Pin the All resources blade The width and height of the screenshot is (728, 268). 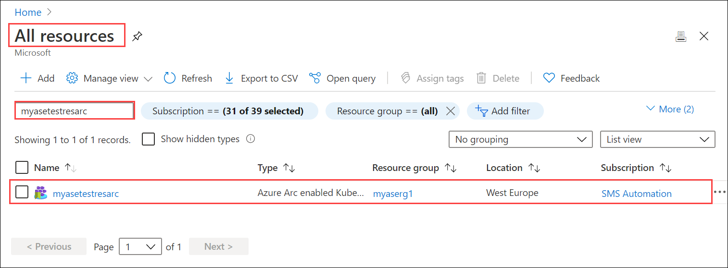pos(138,36)
